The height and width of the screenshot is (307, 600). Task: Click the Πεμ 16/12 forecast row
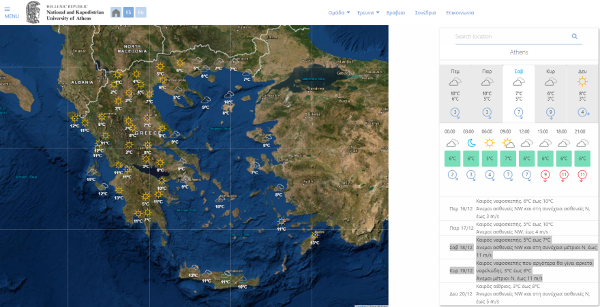(519, 208)
